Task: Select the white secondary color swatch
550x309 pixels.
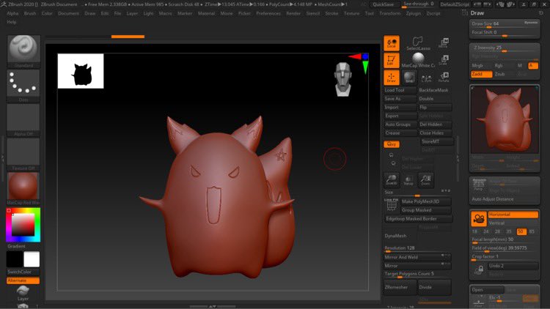Action: point(32,259)
